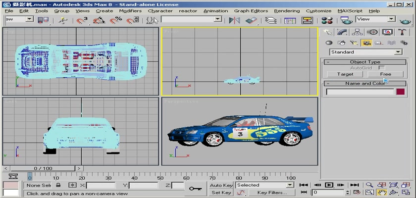This screenshot has height=198, width=416.
Task: Toggle the Percent Snap icon
Action: coord(116,20)
